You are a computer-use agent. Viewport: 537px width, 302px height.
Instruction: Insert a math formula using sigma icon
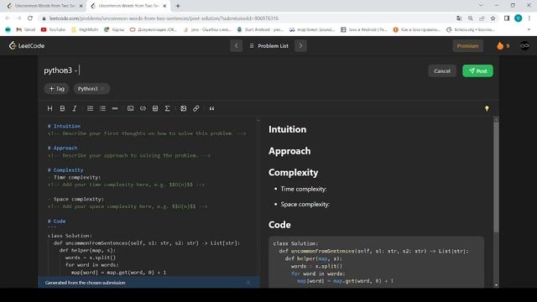click(x=168, y=108)
